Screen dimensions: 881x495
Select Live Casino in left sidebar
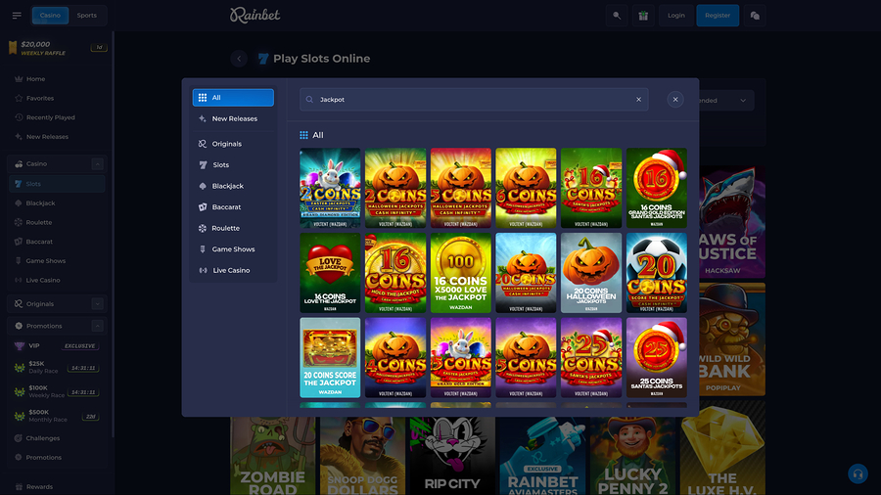pyautogui.click(x=57, y=280)
